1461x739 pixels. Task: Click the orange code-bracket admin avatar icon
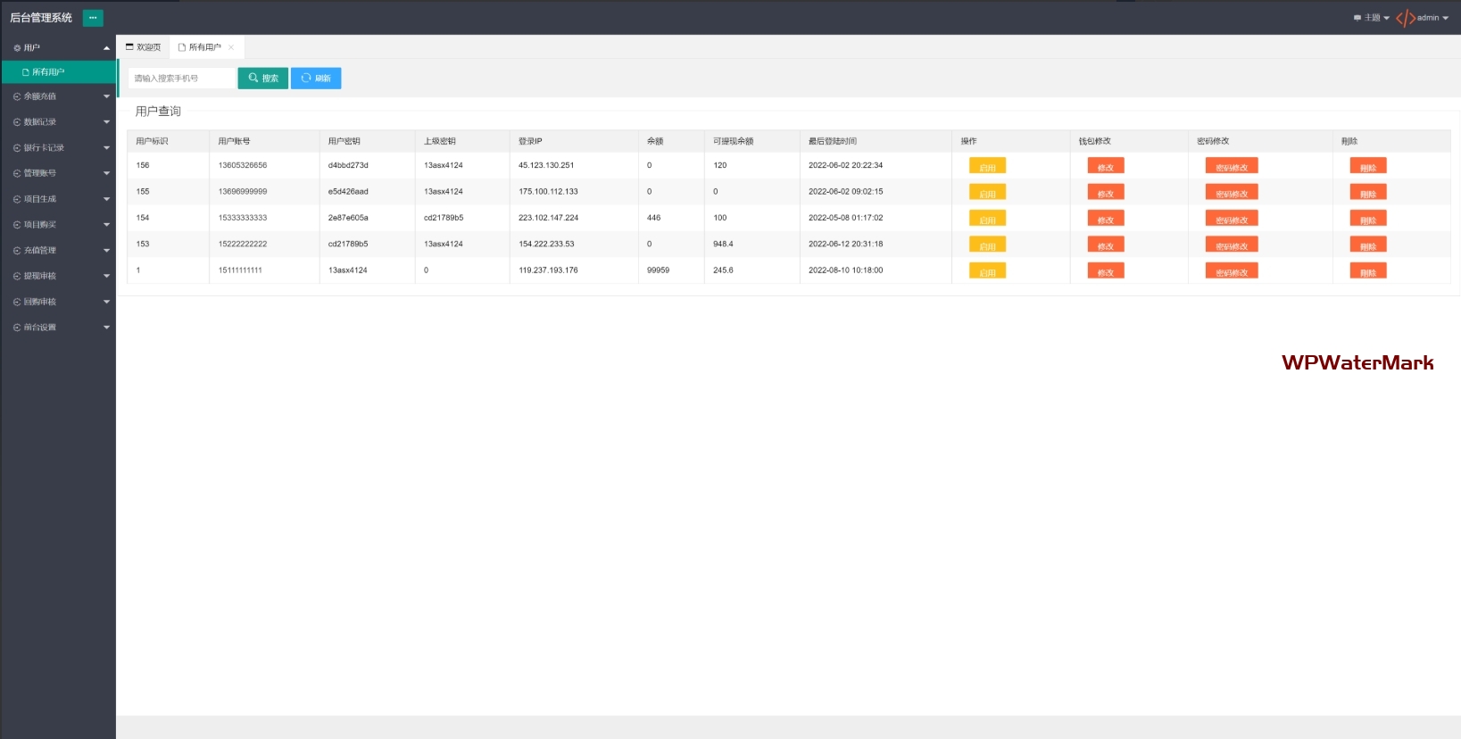click(1405, 18)
